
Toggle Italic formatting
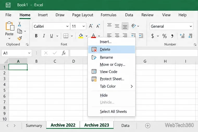click(x=44, y=36)
